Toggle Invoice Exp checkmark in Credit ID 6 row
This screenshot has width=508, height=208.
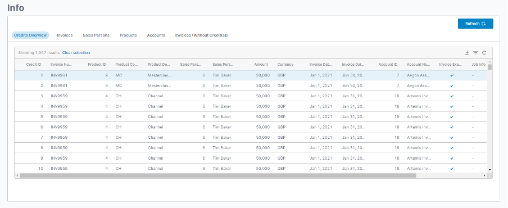[452, 127]
